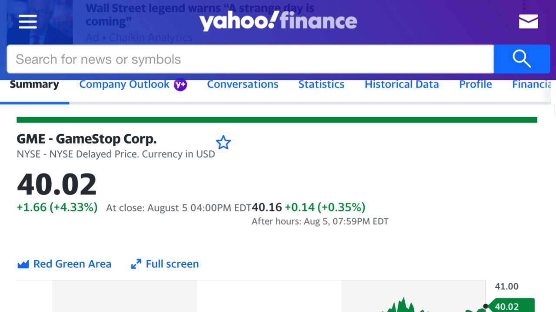Open the mail envelope icon
The image size is (556, 312).
click(x=528, y=21)
